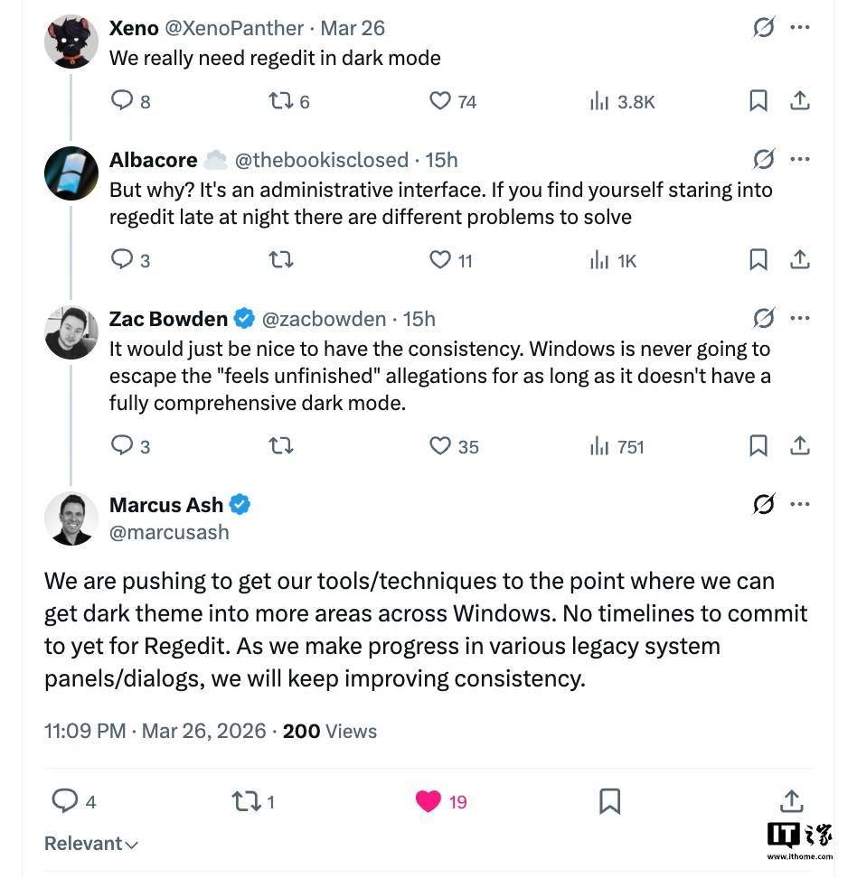Repost Marcus Ash's tweet
Image resolution: width=857 pixels, height=878 pixels.
click(x=245, y=801)
